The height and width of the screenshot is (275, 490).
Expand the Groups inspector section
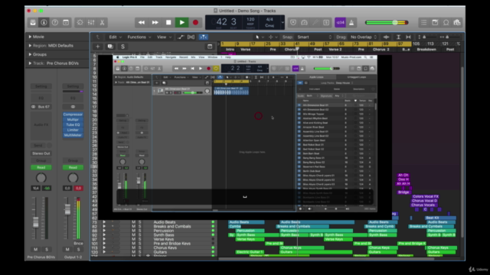[30, 54]
